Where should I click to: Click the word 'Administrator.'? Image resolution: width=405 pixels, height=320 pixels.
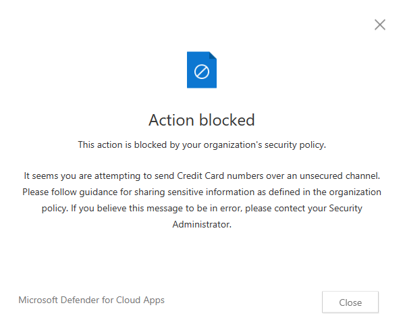(x=202, y=224)
